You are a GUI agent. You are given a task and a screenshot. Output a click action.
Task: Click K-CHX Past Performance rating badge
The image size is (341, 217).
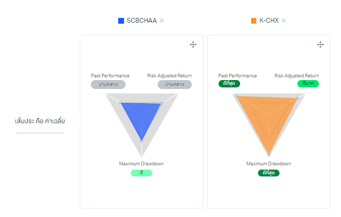(x=229, y=84)
